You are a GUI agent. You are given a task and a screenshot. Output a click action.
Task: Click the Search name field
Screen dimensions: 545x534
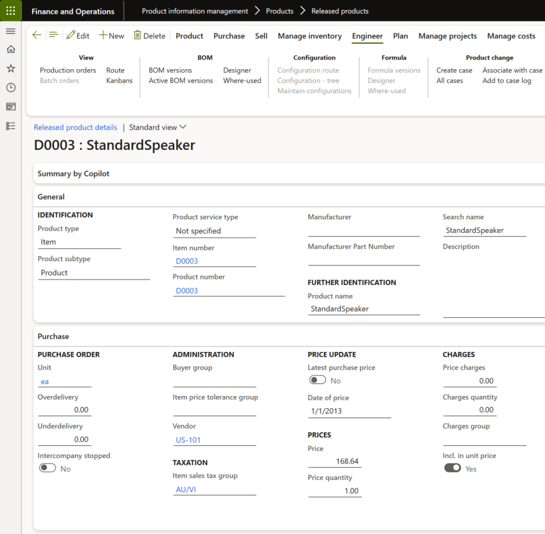tap(485, 230)
